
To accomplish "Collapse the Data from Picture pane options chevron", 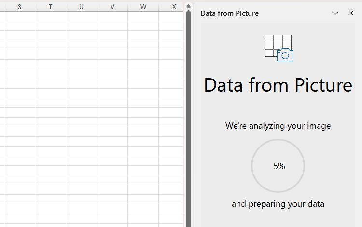I will pos(335,13).
